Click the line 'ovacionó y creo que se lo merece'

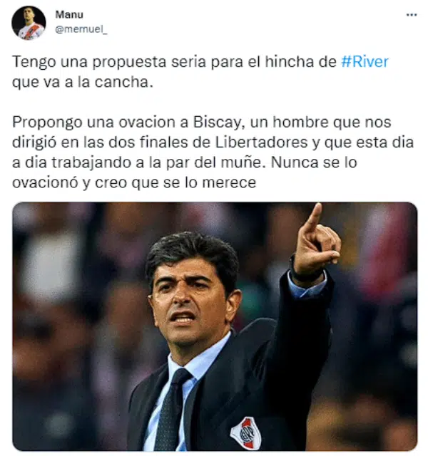134,182
